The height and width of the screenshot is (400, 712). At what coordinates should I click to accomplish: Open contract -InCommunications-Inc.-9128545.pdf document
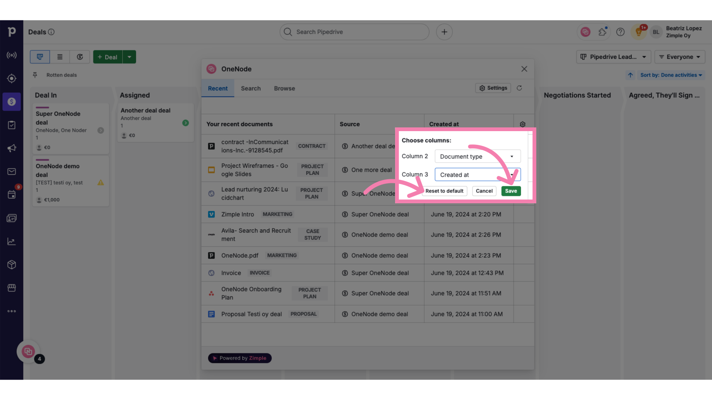[x=254, y=146]
